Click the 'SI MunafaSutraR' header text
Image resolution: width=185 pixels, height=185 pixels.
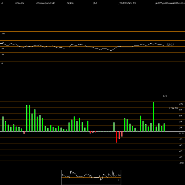[46, 3]
